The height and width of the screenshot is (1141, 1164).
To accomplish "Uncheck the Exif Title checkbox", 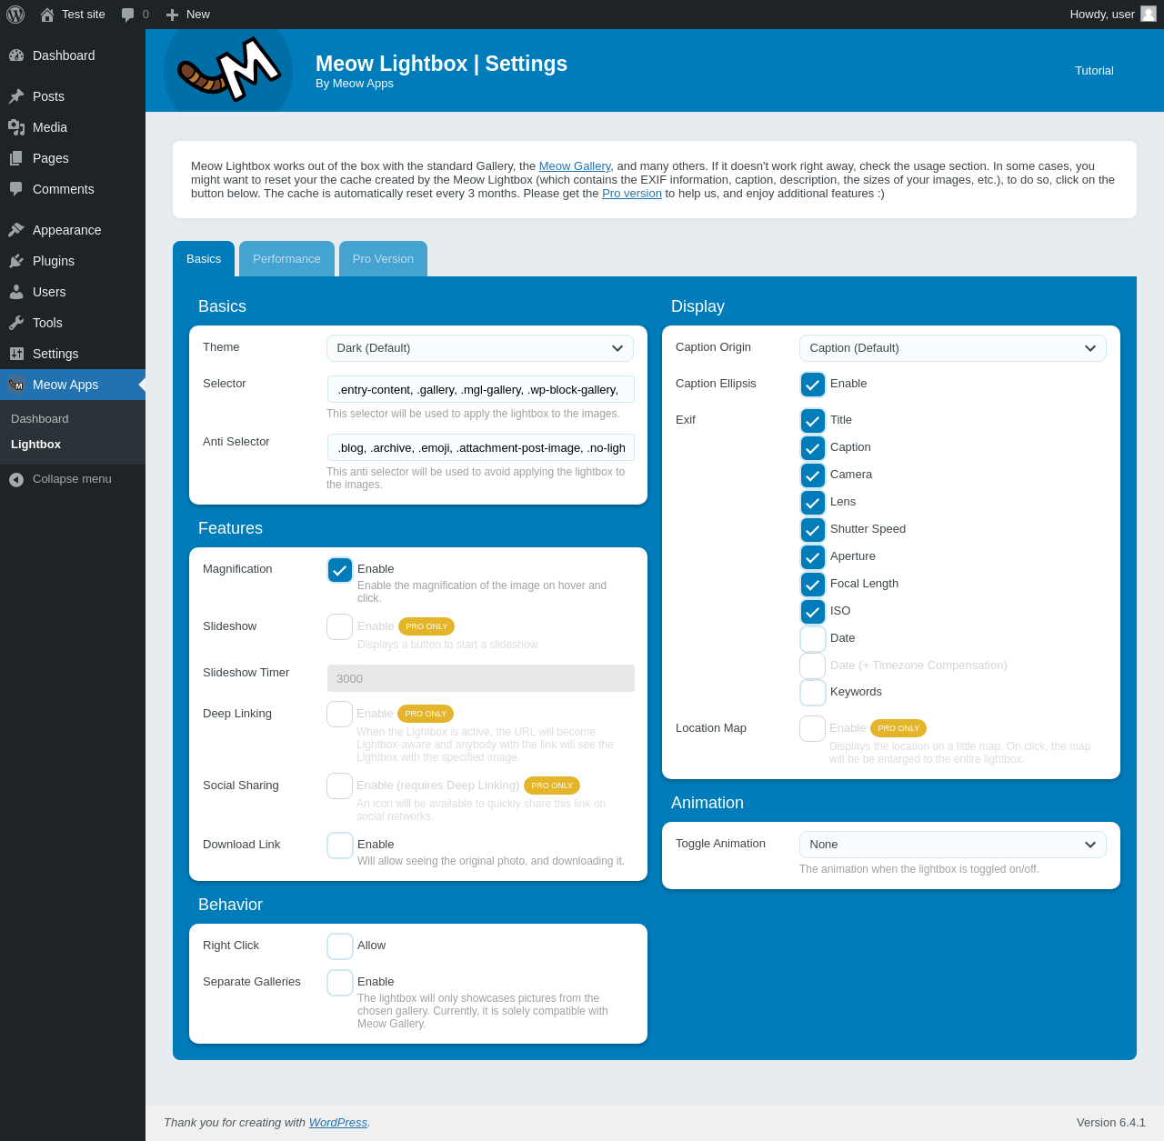I will (813, 421).
